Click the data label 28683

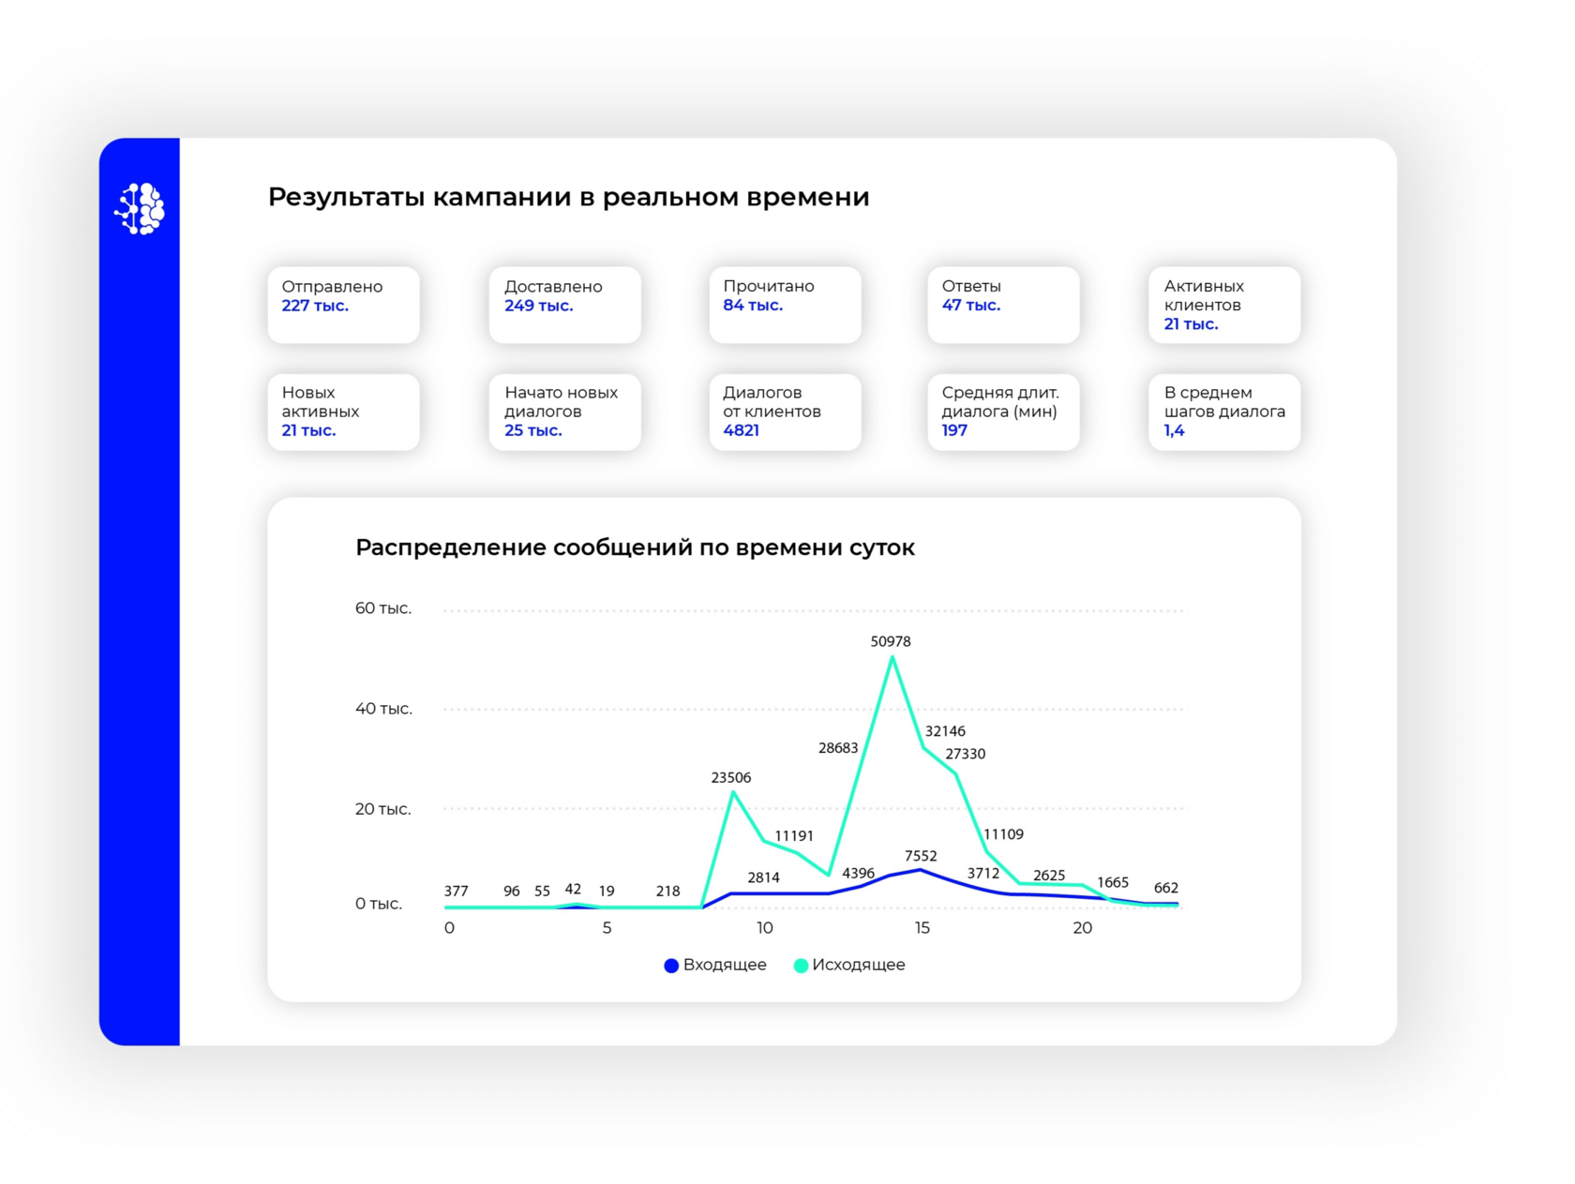pos(838,748)
